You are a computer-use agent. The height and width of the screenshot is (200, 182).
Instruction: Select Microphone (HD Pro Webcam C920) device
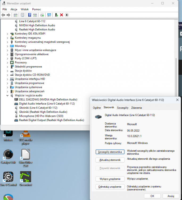point(41,116)
